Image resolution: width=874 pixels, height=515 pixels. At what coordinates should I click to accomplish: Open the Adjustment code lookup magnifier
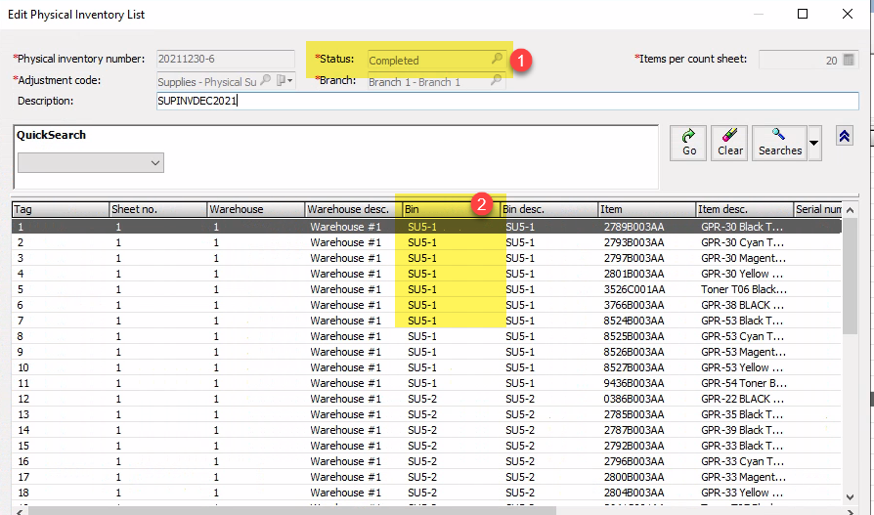[x=266, y=80]
